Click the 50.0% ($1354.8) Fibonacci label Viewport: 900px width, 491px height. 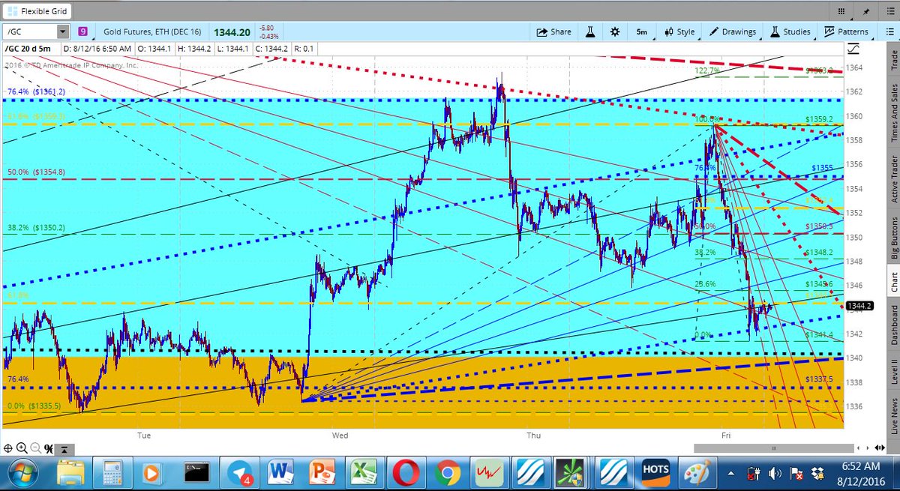point(36,172)
